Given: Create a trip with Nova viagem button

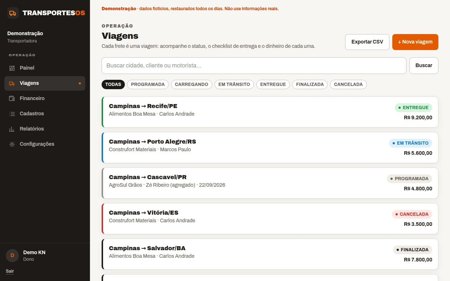Looking at the screenshot, I should 415,42.
